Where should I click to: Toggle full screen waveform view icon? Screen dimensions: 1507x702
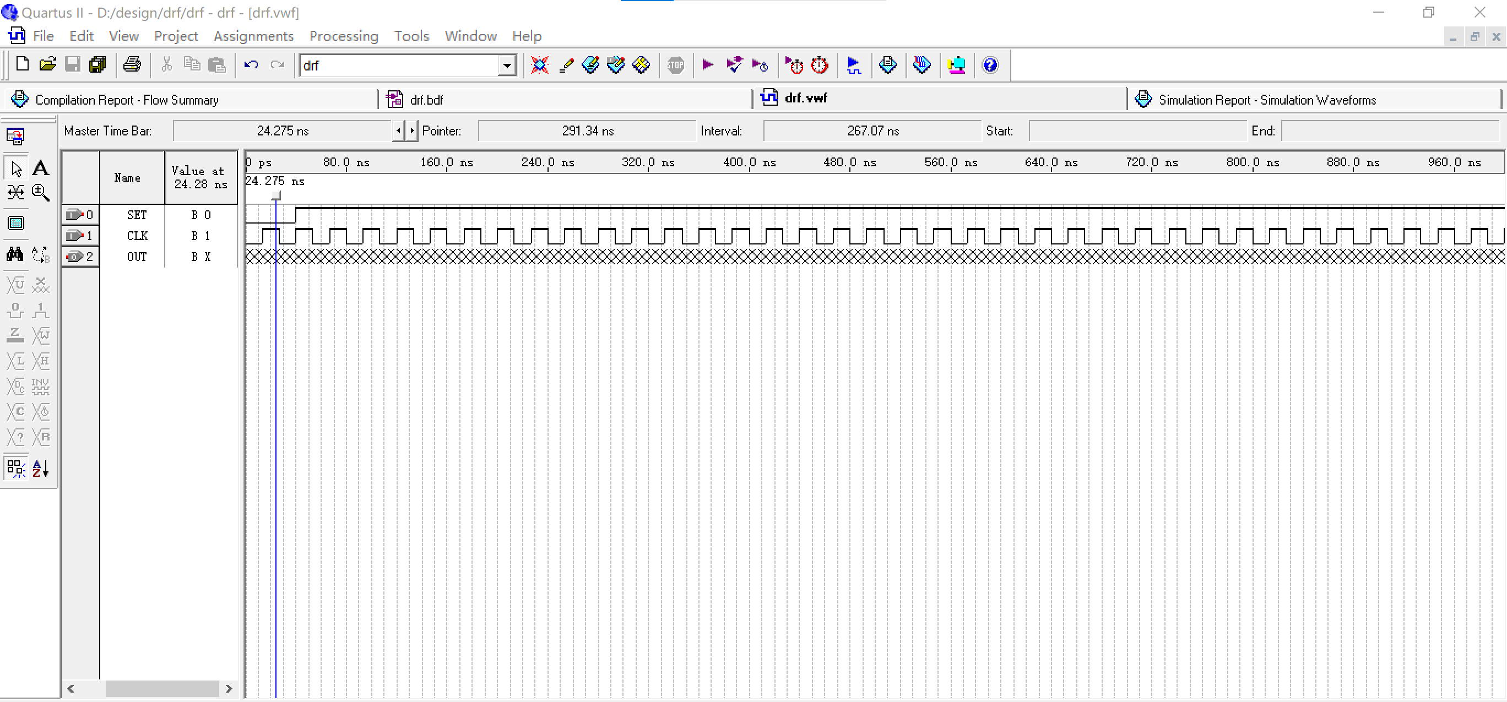16,223
